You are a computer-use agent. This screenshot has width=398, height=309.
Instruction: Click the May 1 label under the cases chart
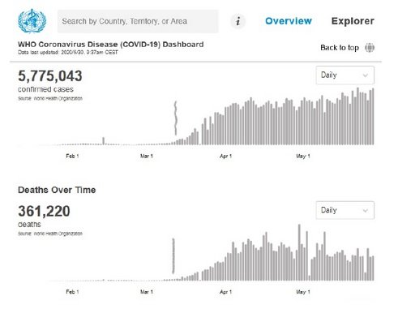[x=303, y=156]
